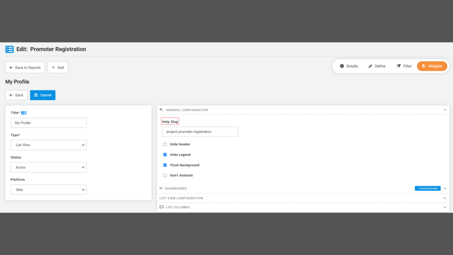The height and width of the screenshot is (255, 453).
Task: Click the Back to Reports button
Action: (x=25, y=67)
